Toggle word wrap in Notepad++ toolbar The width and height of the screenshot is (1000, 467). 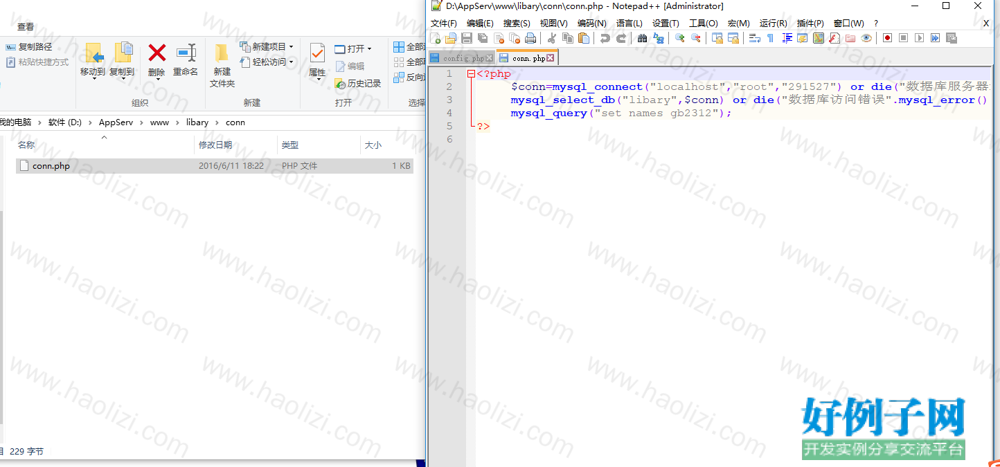pyautogui.click(x=755, y=38)
